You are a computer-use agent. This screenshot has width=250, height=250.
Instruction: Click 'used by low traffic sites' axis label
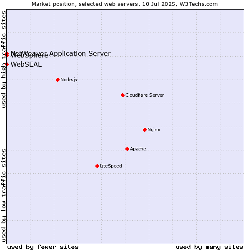[4, 195]
